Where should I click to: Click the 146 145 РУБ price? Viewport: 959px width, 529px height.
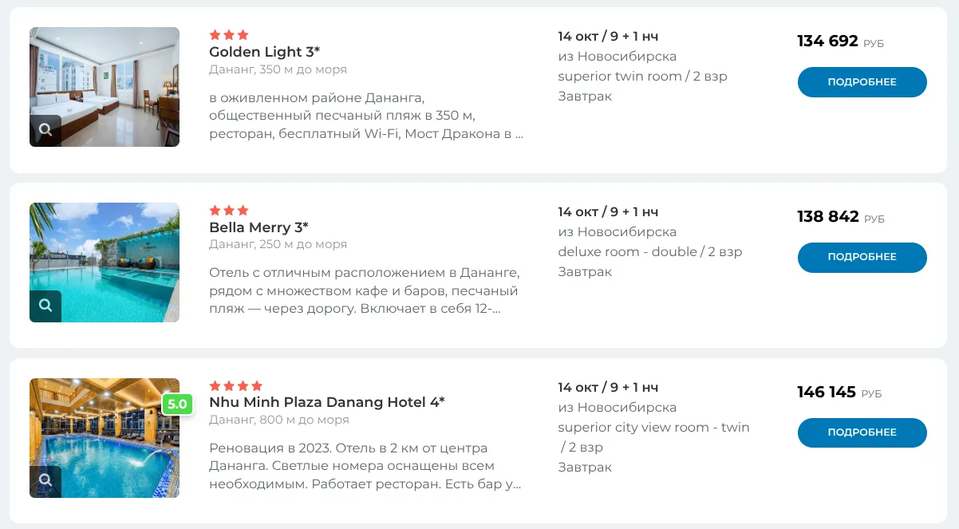pos(839,393)
